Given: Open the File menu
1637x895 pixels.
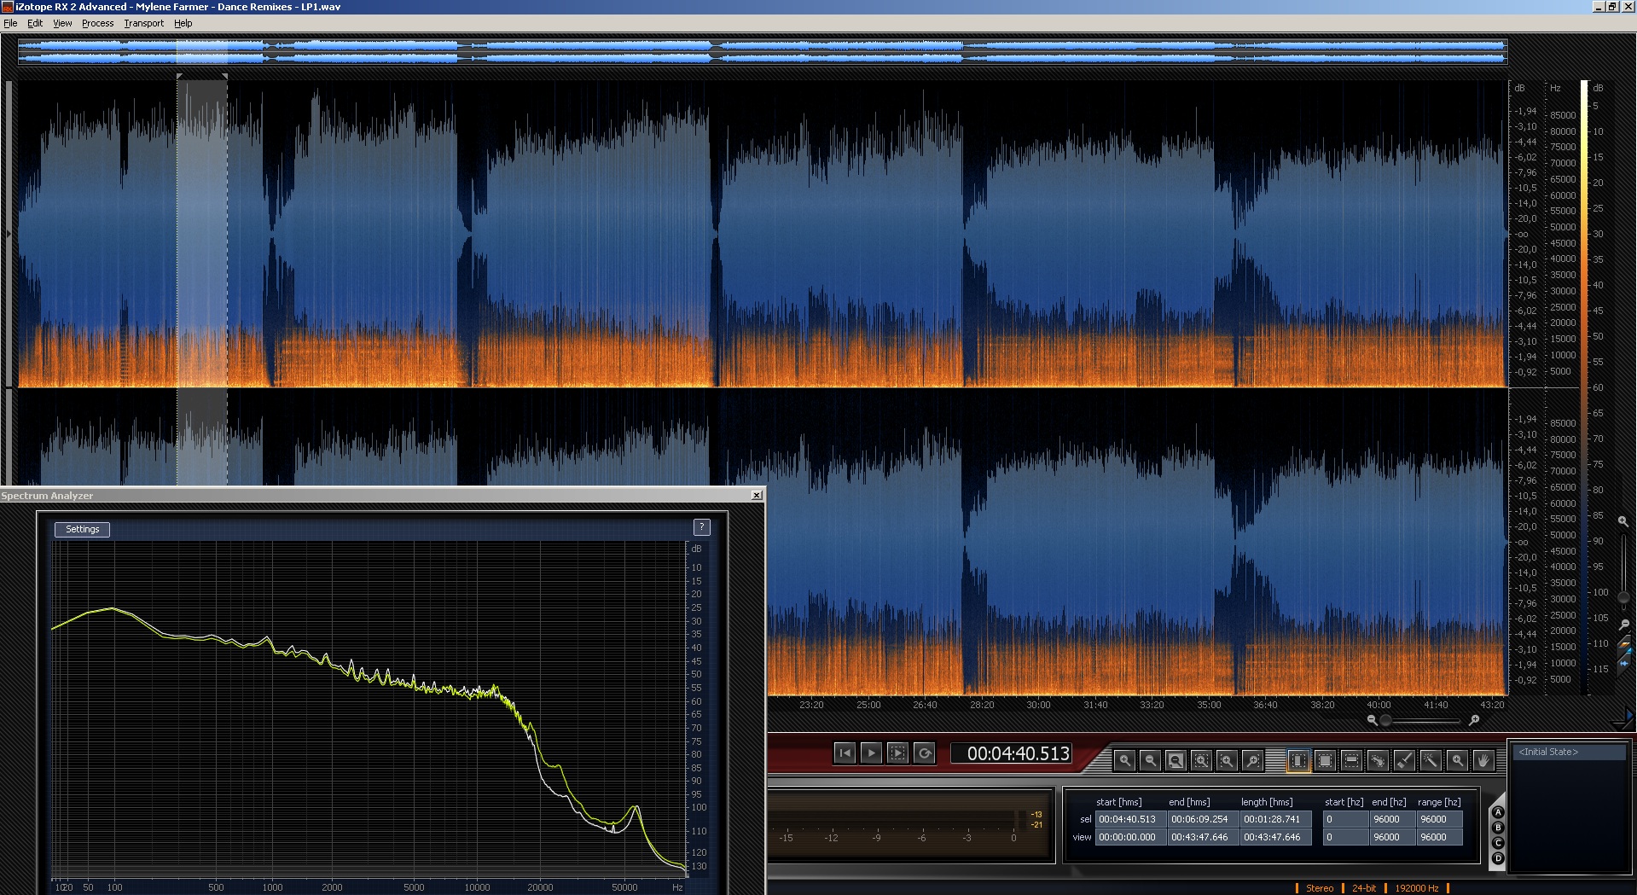Looking at the screenshot, I should (x=10, y=23).
